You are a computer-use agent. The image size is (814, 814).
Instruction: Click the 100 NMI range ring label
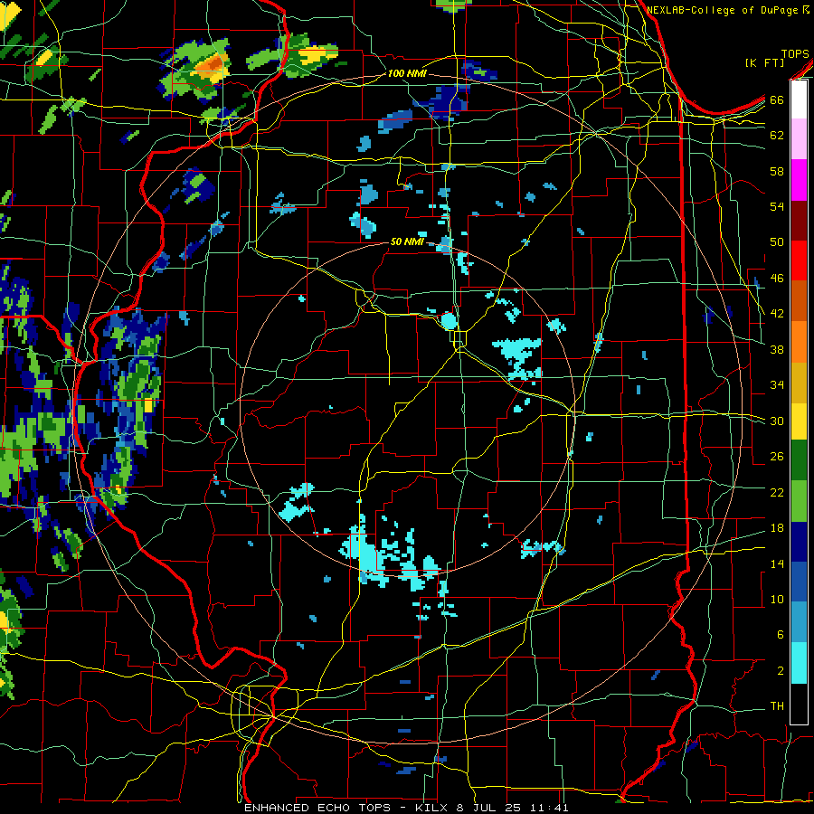click(x=407, y=74)
